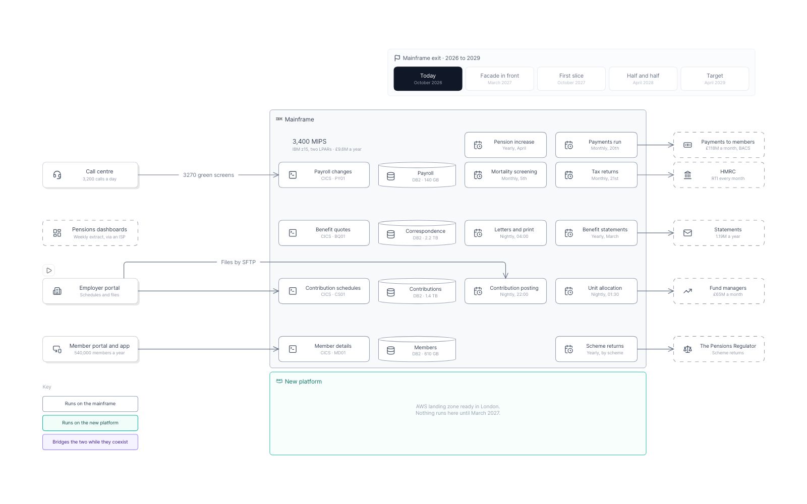Click the schedule icon on Pension increase

point(478,145)
